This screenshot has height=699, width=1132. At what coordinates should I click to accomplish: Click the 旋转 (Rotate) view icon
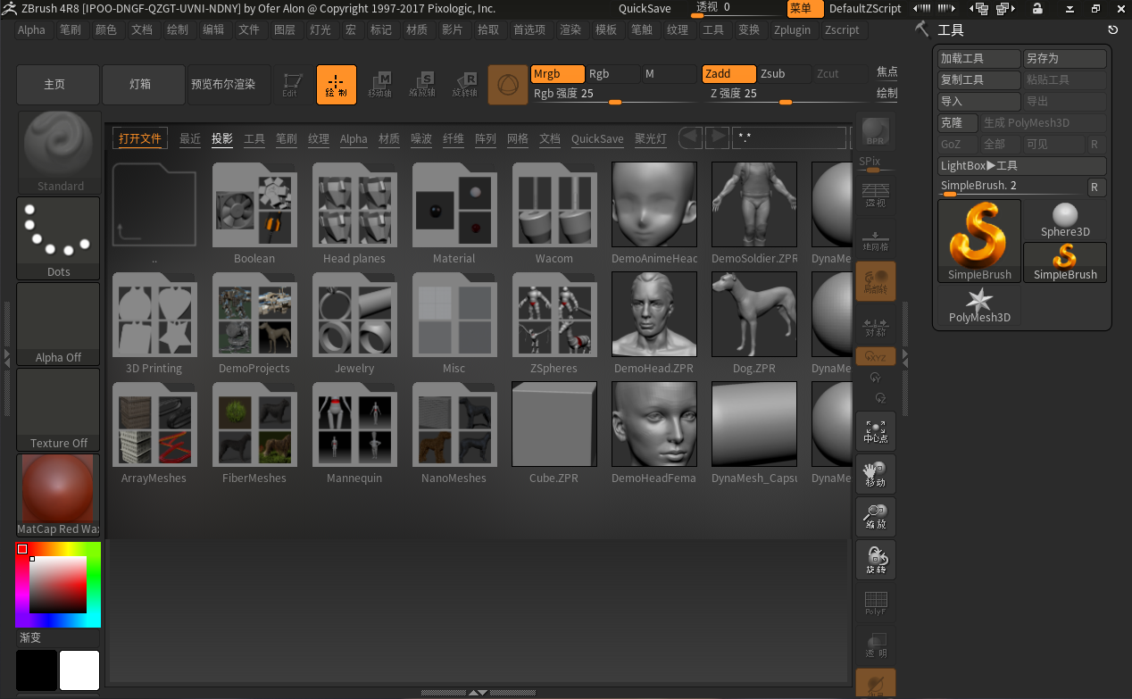pyautogui.click(x=875, y=560)
